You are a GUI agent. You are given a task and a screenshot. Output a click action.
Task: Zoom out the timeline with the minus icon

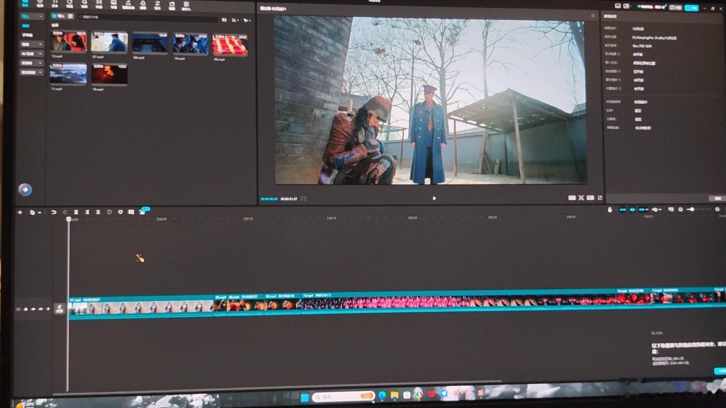pos(680,209)
